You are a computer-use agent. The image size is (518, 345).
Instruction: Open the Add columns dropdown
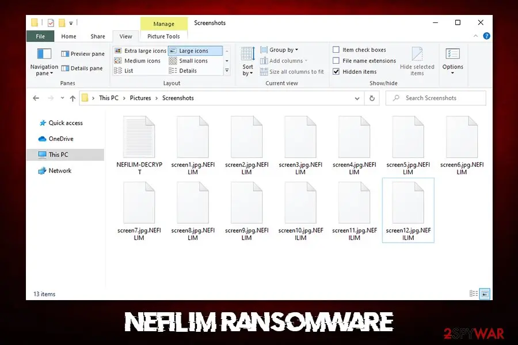(284, 61)
